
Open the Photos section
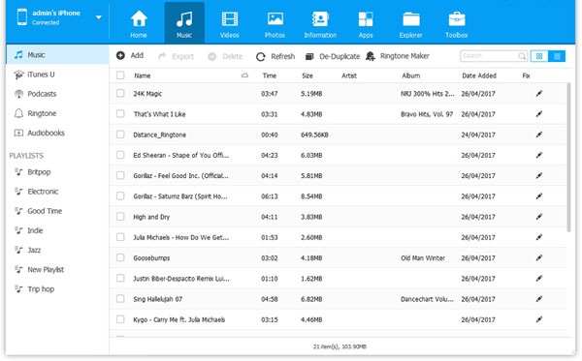coord(275,23)
